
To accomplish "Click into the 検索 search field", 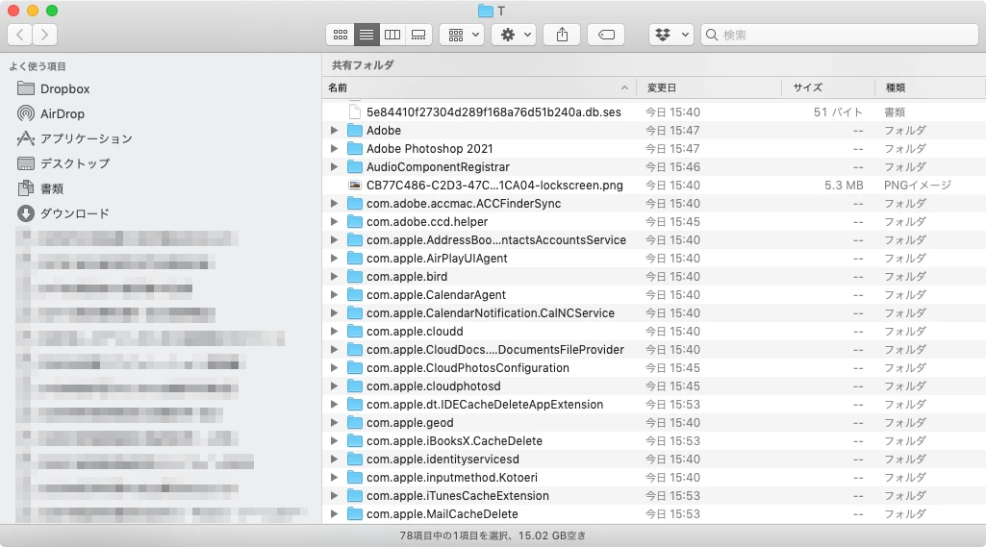I will click(x=840, y=35).
